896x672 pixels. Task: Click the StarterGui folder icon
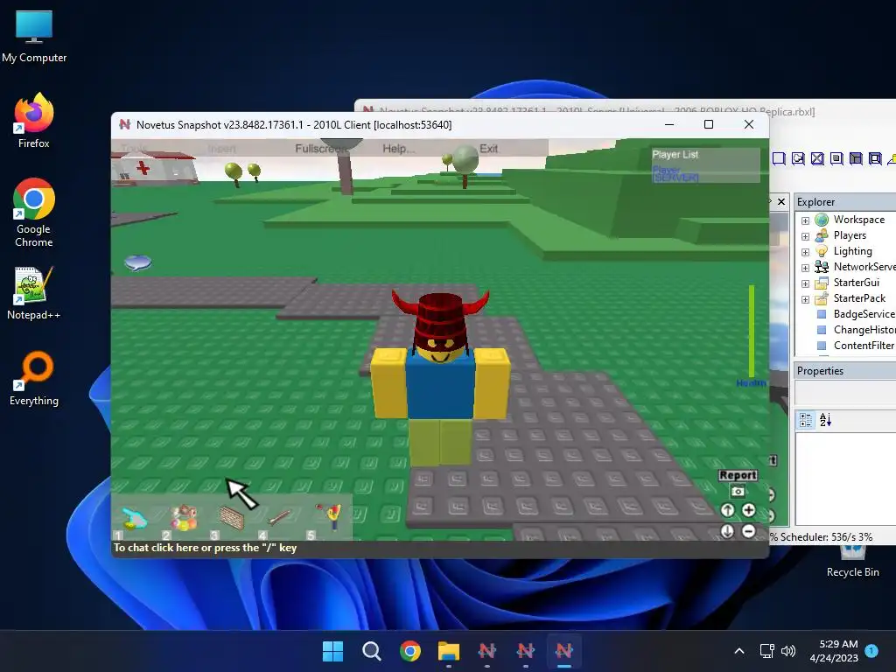point(822,283)
